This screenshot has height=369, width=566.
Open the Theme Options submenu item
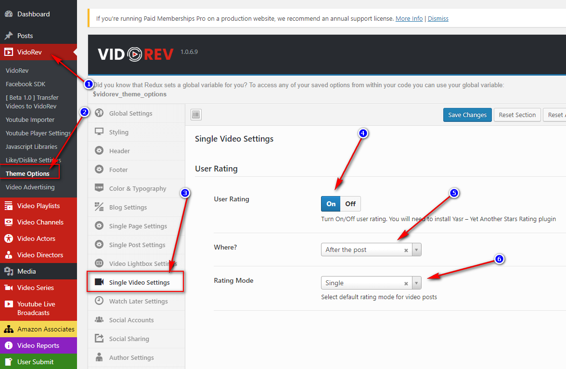27,173
